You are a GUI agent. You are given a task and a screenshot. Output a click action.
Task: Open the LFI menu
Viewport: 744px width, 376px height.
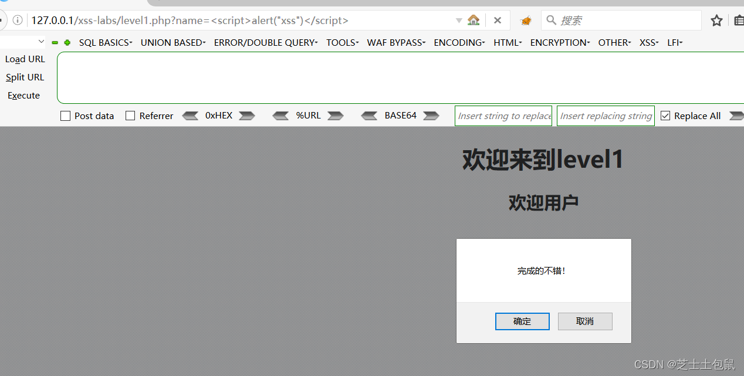pyautogui.click(x=675, y=42)
